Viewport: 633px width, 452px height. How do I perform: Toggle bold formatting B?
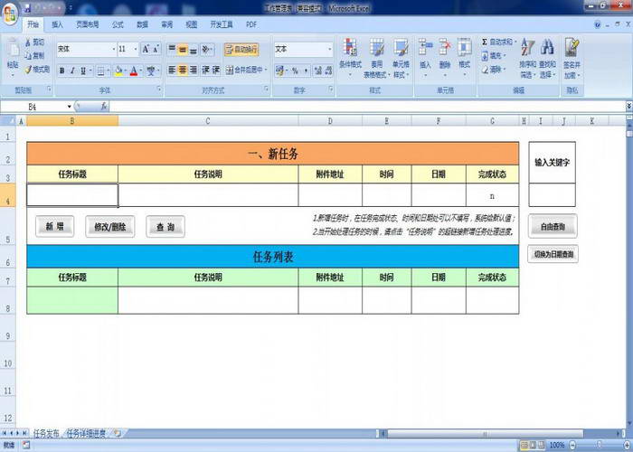tap(61, 71)
